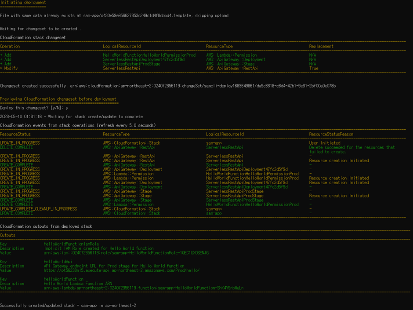
Task: Click 'Waiting for changeset to be created..' line
Action: [x=40, y=29]
